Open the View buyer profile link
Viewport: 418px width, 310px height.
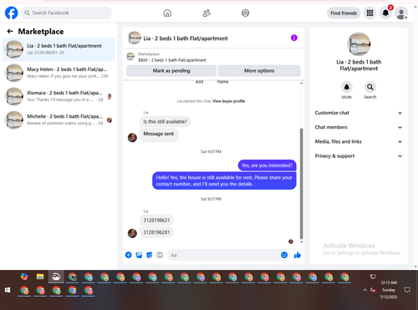coord(229,101)
